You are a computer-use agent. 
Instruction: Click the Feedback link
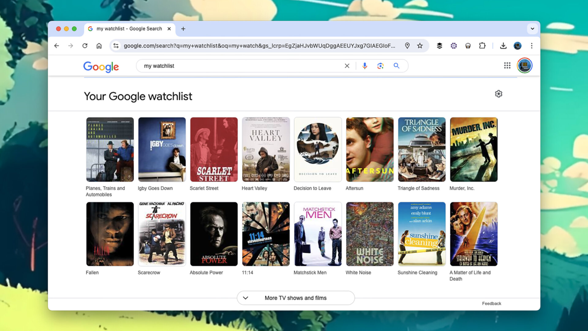pyautogui.click(x=492, y=303)
